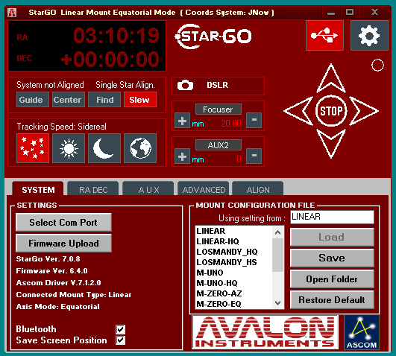Screen dimensions: 396x356
Task: Click the StarGo Ver. 7.0.8 text
Action: [x=48, y=259]
